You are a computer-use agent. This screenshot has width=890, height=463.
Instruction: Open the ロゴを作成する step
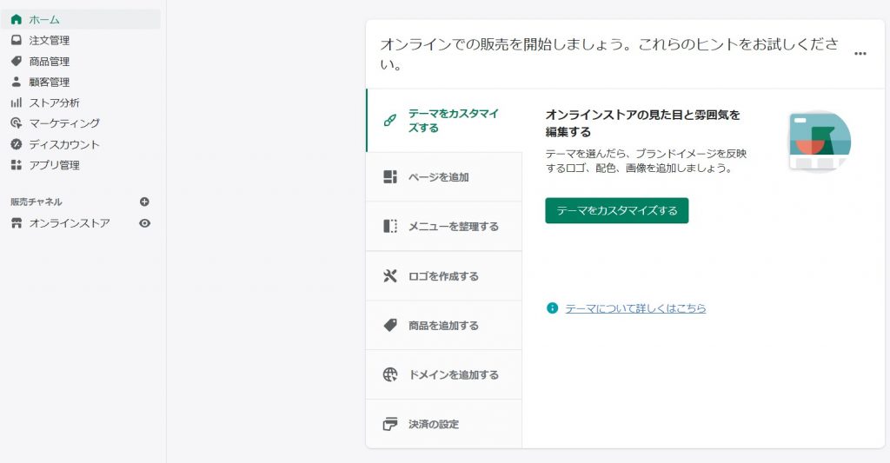click(x=444, y=275)
